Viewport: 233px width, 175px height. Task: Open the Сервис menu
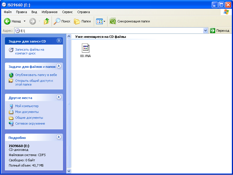[x=67, y=12]
